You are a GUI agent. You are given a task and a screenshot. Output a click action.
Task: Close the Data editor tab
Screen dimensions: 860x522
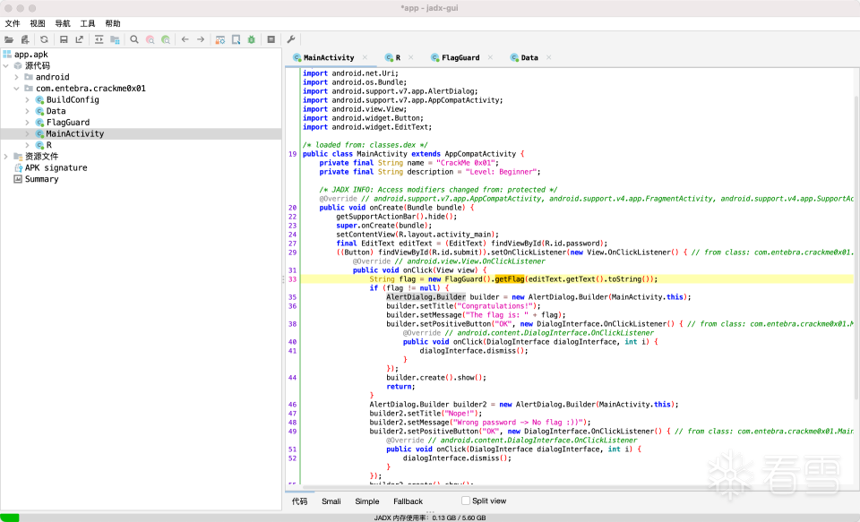click(x=549, y=57)
